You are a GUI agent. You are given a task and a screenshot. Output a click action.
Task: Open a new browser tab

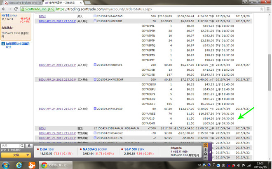[x=88, y=3]
